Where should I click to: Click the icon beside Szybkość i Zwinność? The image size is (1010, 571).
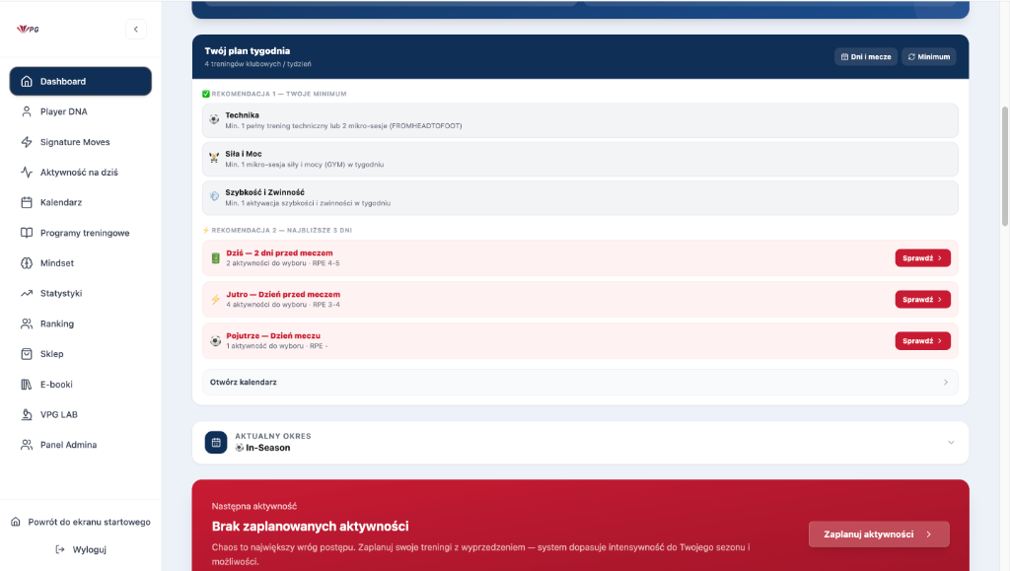click(x=214, y=196)
